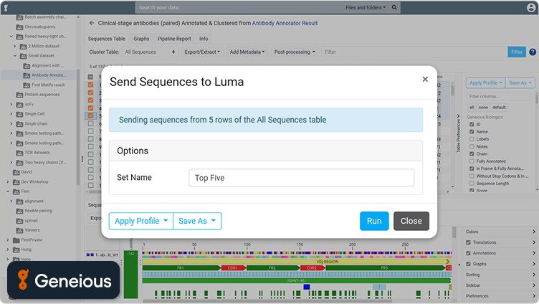Open the Apply Profile dropdown in dialog
Viewport: 539px width, 304px height.
point(140,221)
